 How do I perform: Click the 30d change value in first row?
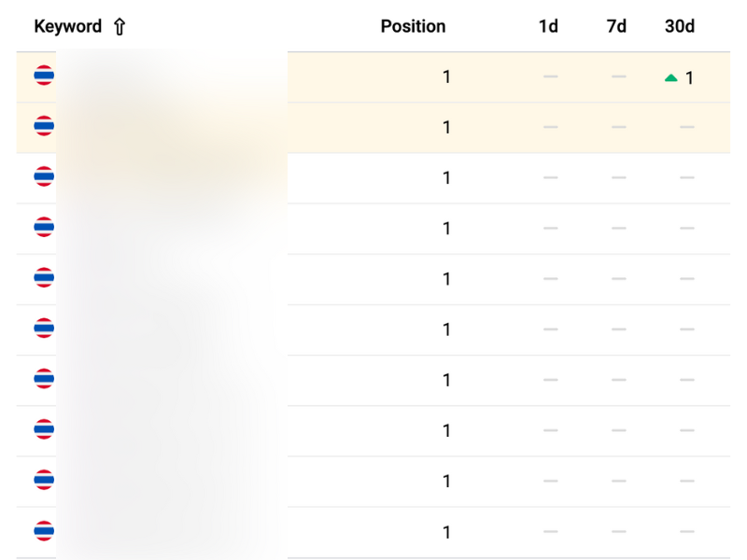point(689,78)
